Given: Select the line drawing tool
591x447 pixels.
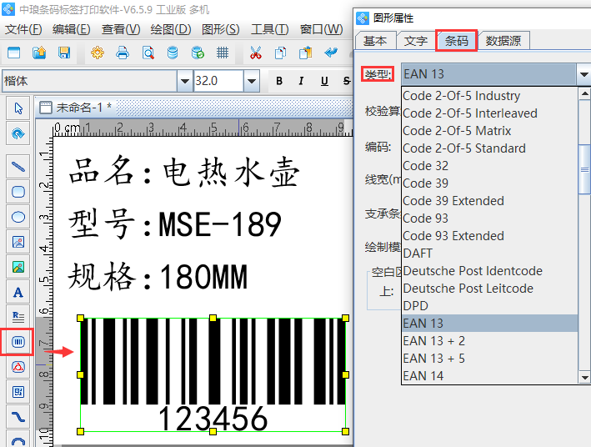Looking at the screenshot, I should tap(18, 166).
